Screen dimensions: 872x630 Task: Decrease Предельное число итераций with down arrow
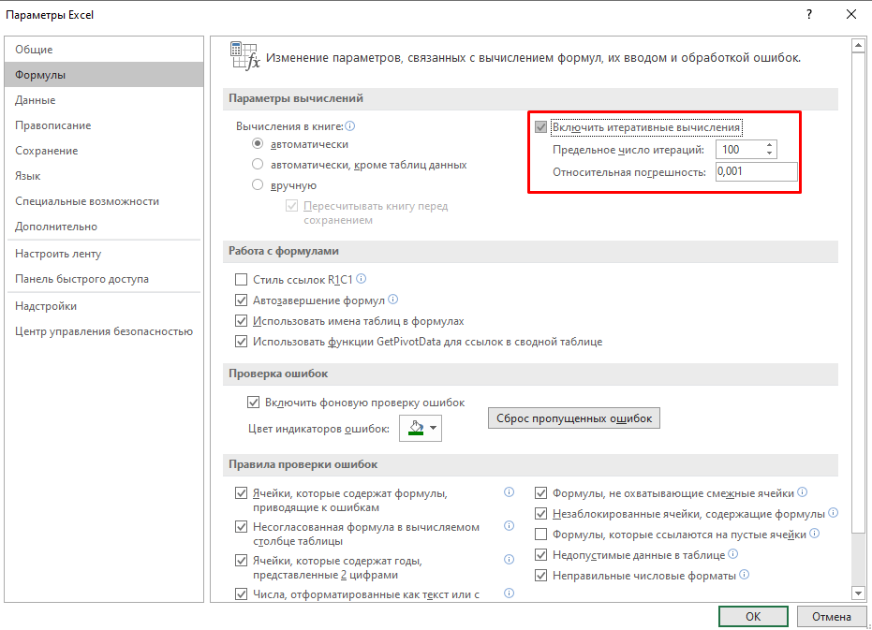pos(769,153)
